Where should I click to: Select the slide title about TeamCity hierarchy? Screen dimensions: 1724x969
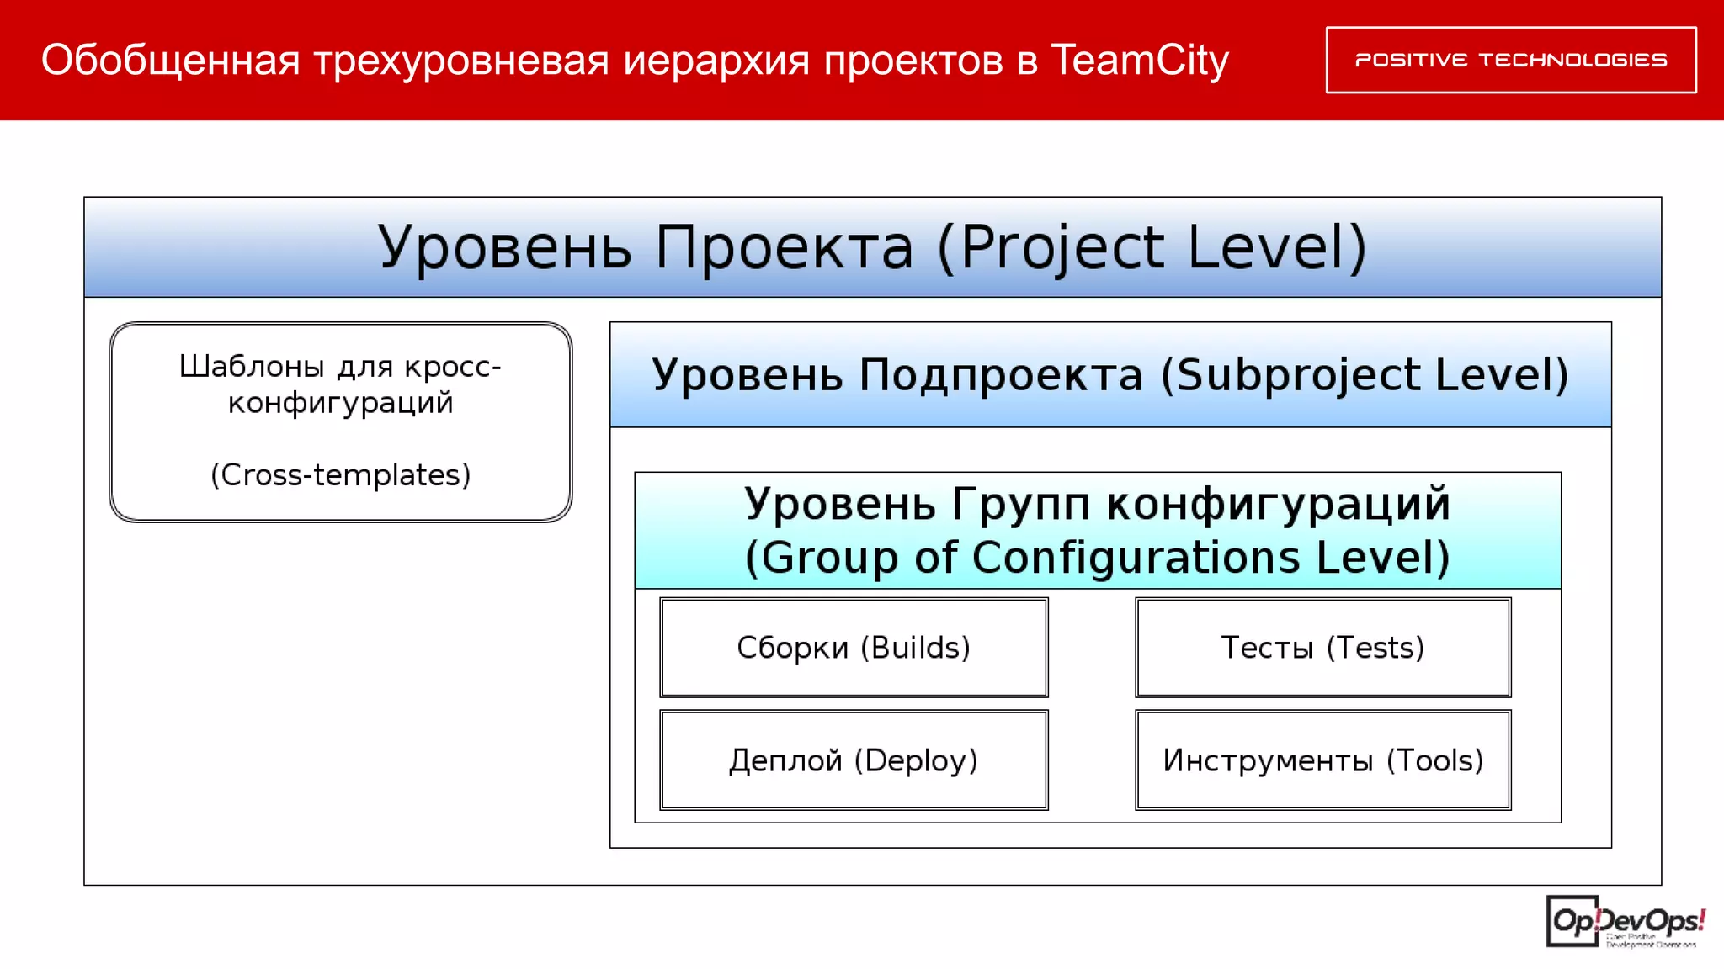point(635,61)
